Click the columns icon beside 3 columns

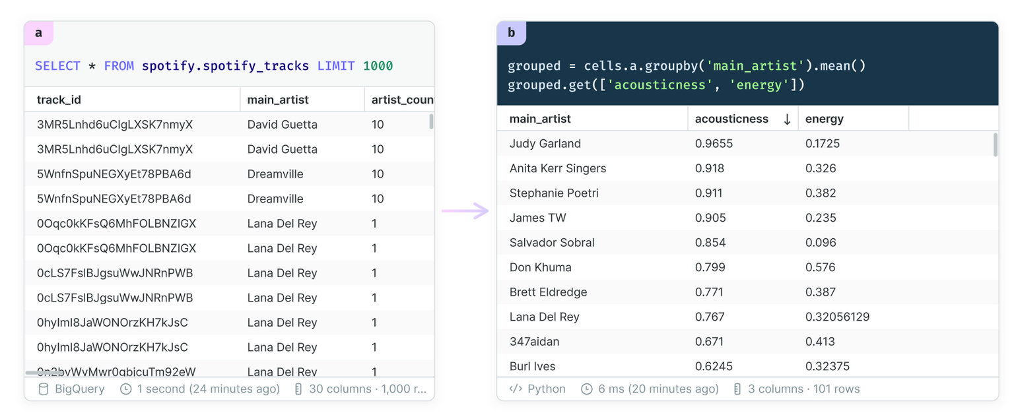pyautogui.click(x=737, y=389)
